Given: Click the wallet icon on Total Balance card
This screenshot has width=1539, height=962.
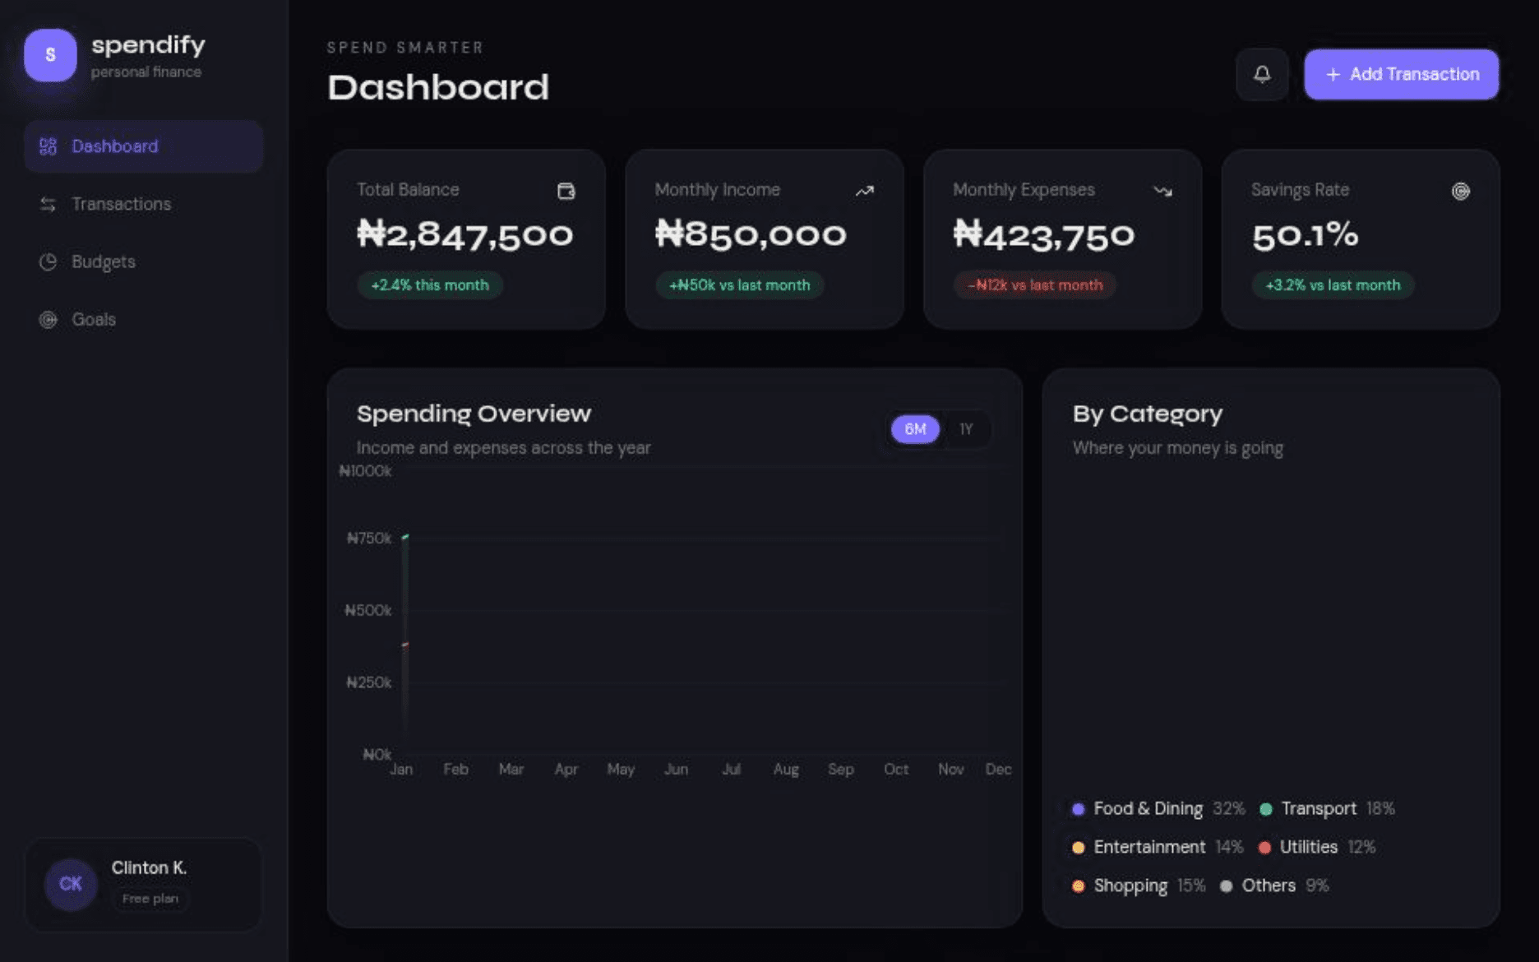Looking at the screenshot, I should click(x=565, y=190).
